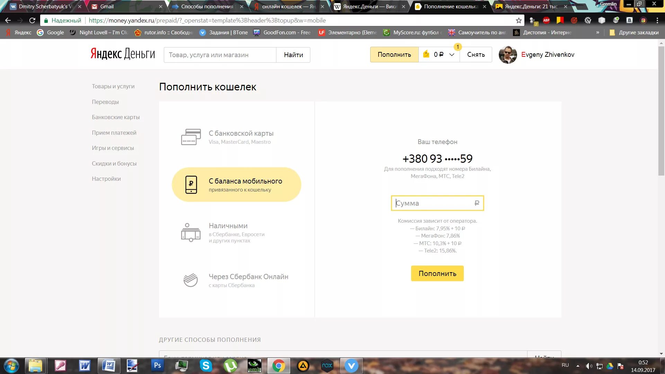
Task: Select the mobile phone balance icon
Action: click(191, 185)
